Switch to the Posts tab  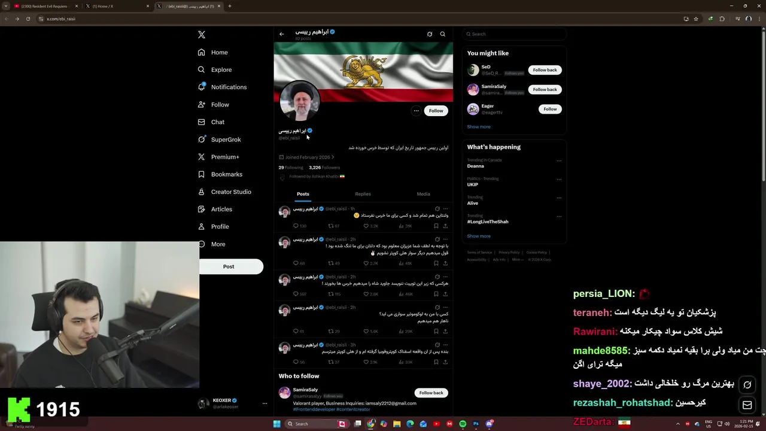tap(303, 194)
